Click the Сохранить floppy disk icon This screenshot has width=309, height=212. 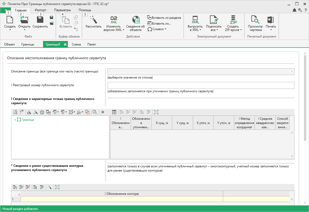point(40,20)
